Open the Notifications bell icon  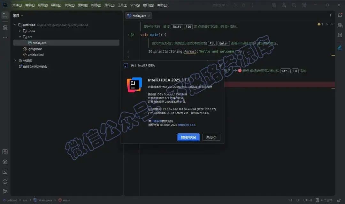(340, 15)
